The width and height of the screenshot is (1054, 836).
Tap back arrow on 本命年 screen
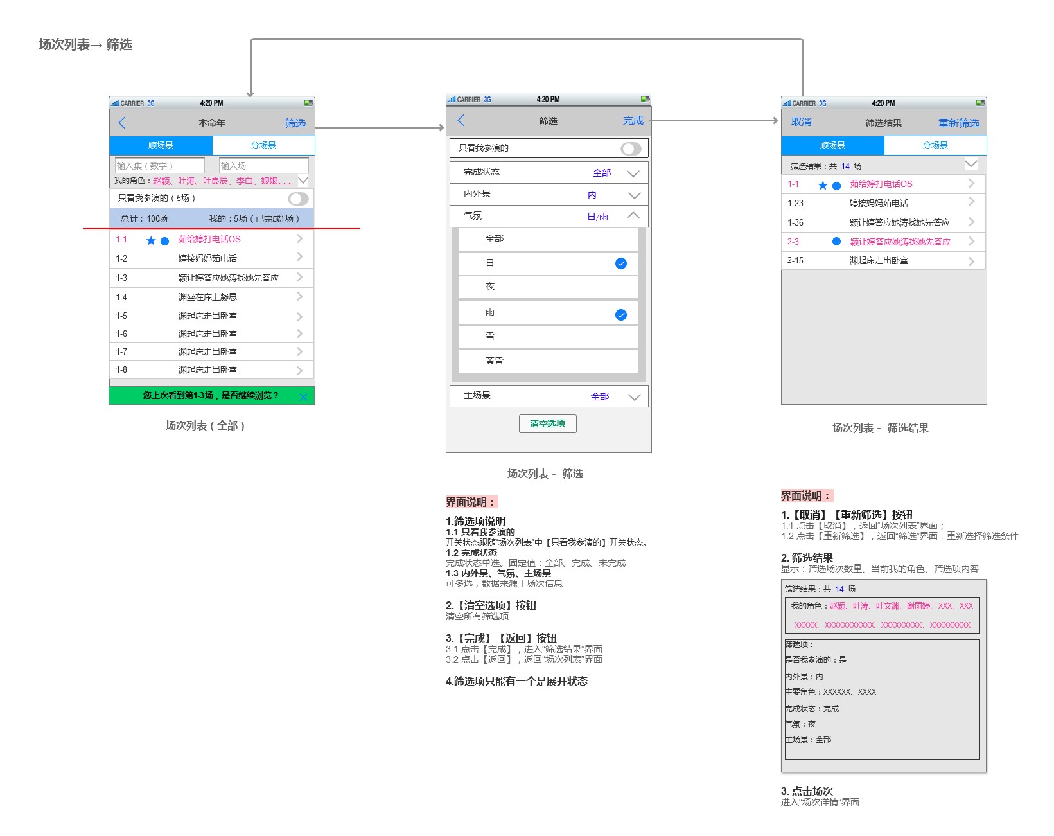coord(122,123)
